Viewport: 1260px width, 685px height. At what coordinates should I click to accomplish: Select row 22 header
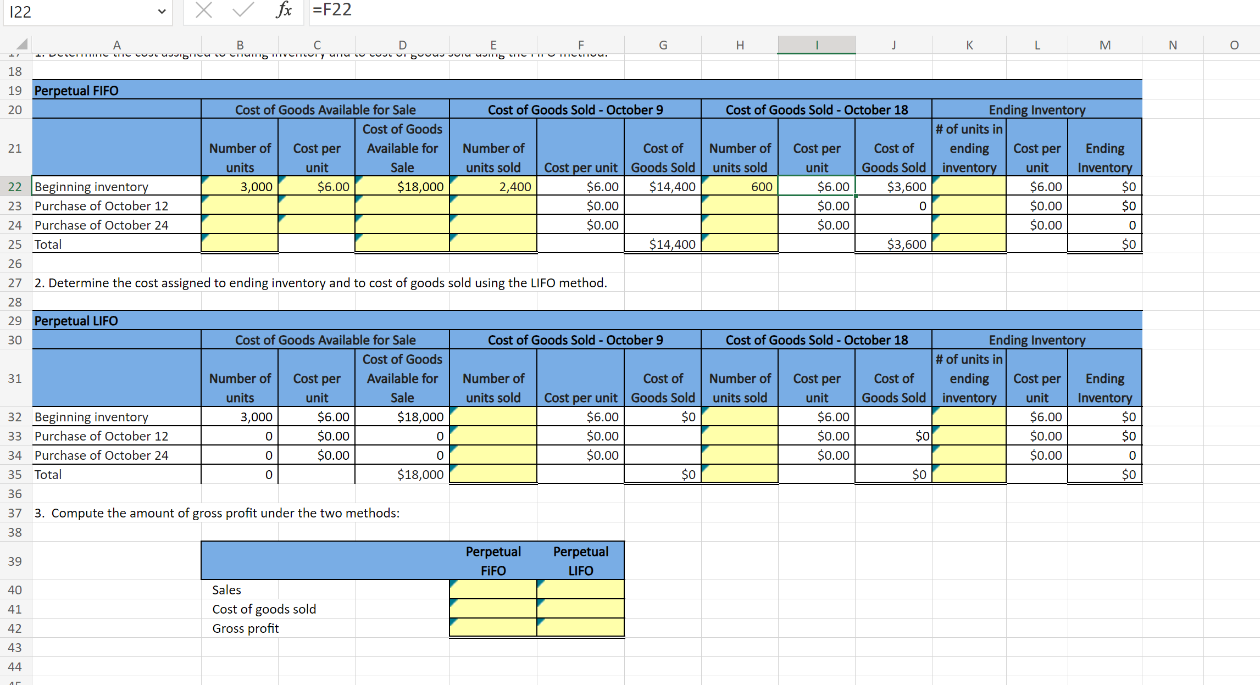pos(15,187)
